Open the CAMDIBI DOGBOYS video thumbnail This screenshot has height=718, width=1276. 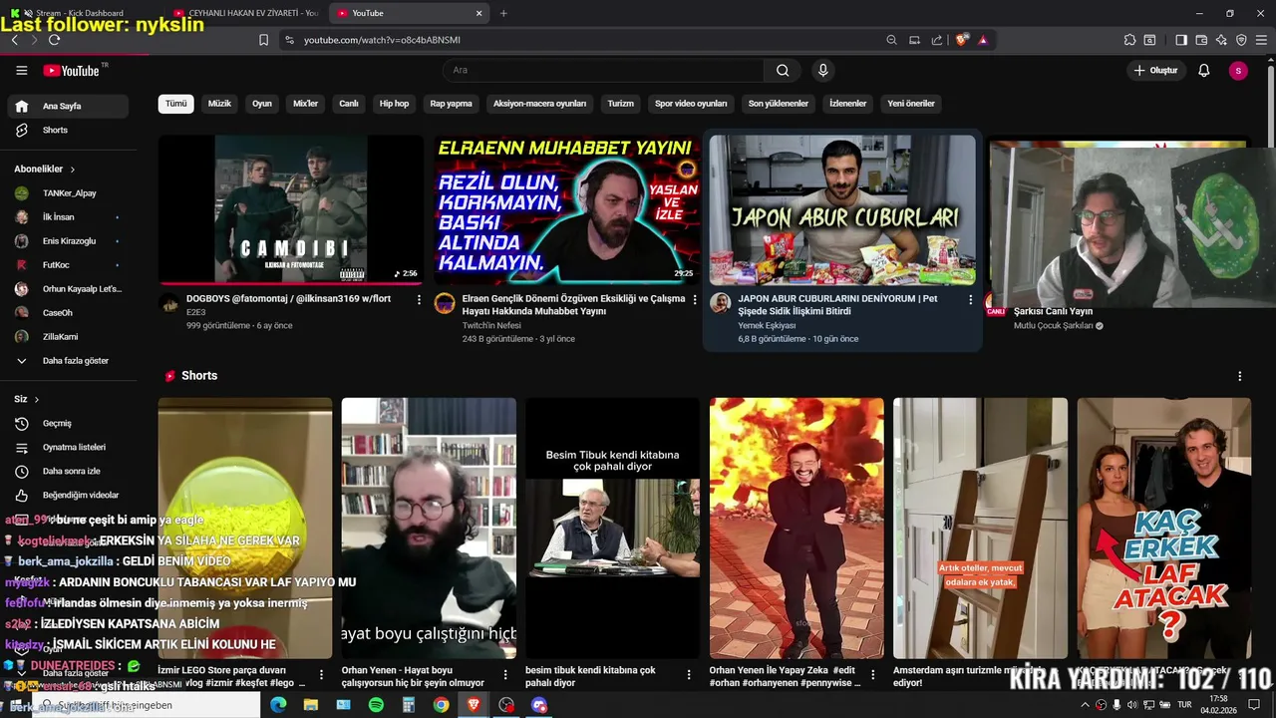click(x=291, y=209)
